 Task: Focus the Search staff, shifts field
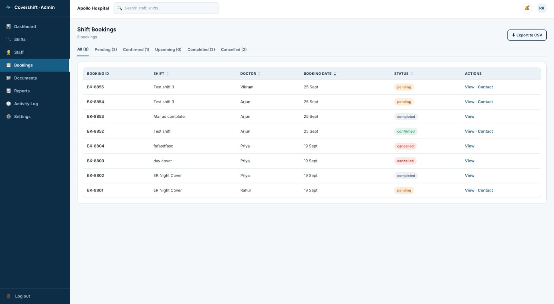[166, 8]
